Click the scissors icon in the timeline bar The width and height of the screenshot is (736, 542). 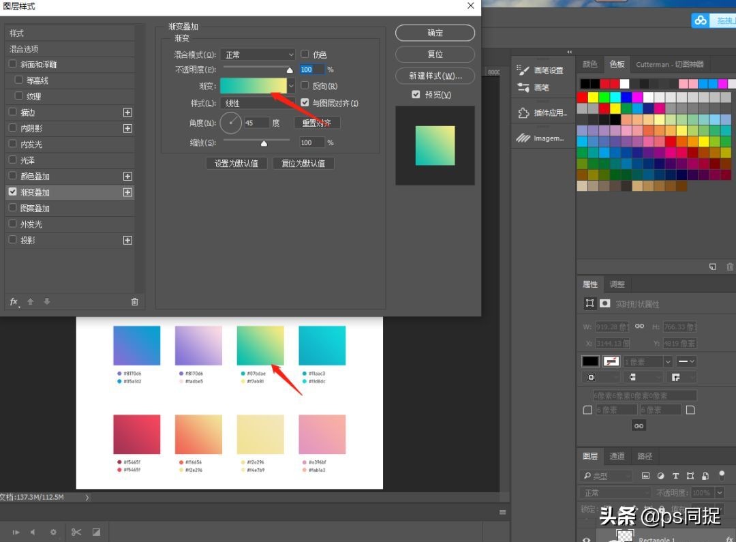click(76, 532)
